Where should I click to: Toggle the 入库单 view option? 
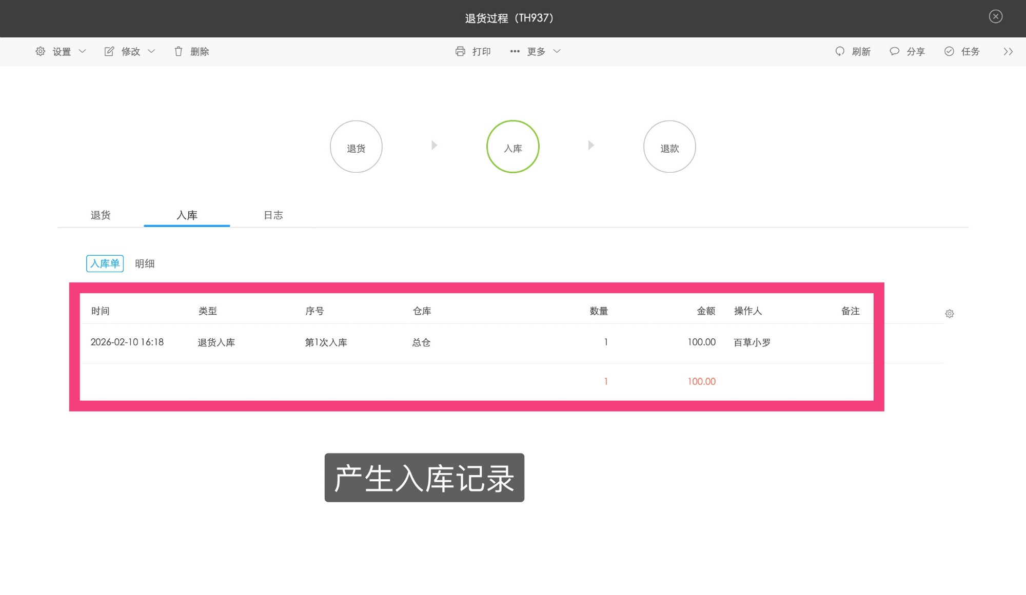pos(105,263)
